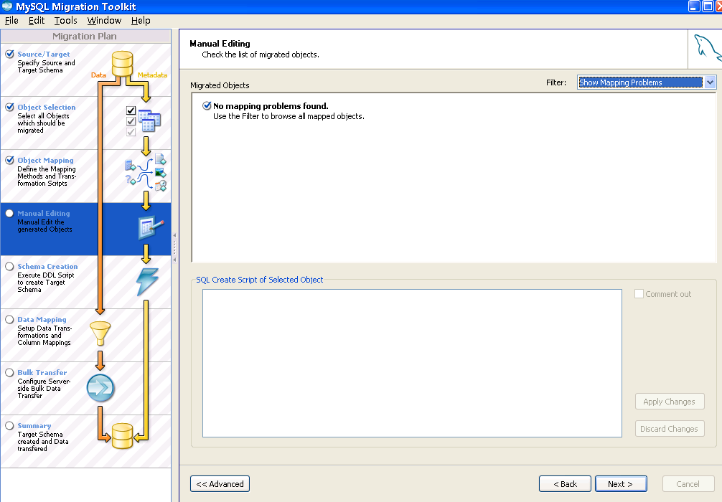Click the Source/Target step title

click(44, 54)
